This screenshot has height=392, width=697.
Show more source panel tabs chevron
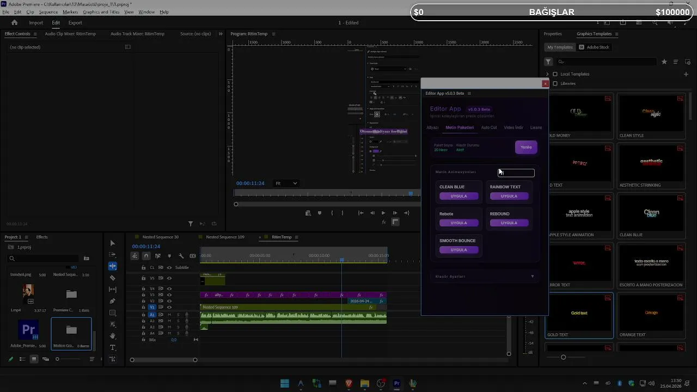[x=221, y=34]
